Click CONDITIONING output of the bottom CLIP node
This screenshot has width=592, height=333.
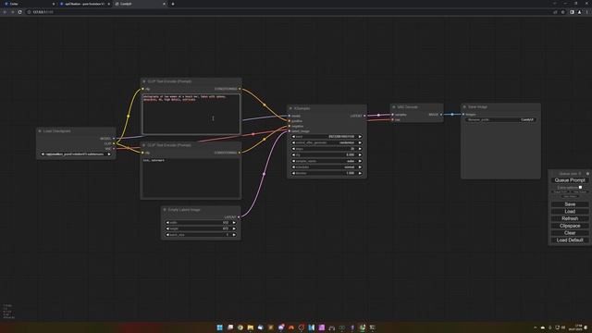click(x=240, y=153)
